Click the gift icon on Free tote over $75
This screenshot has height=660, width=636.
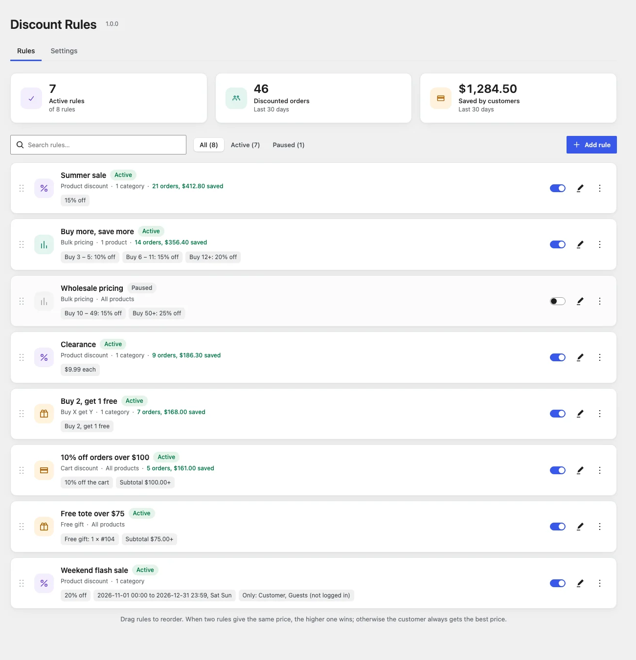coord(44,527)
